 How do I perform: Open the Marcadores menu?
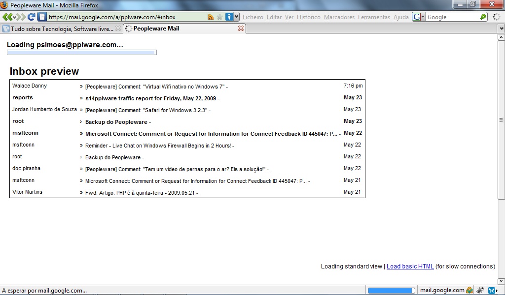[x=339, y=17]
